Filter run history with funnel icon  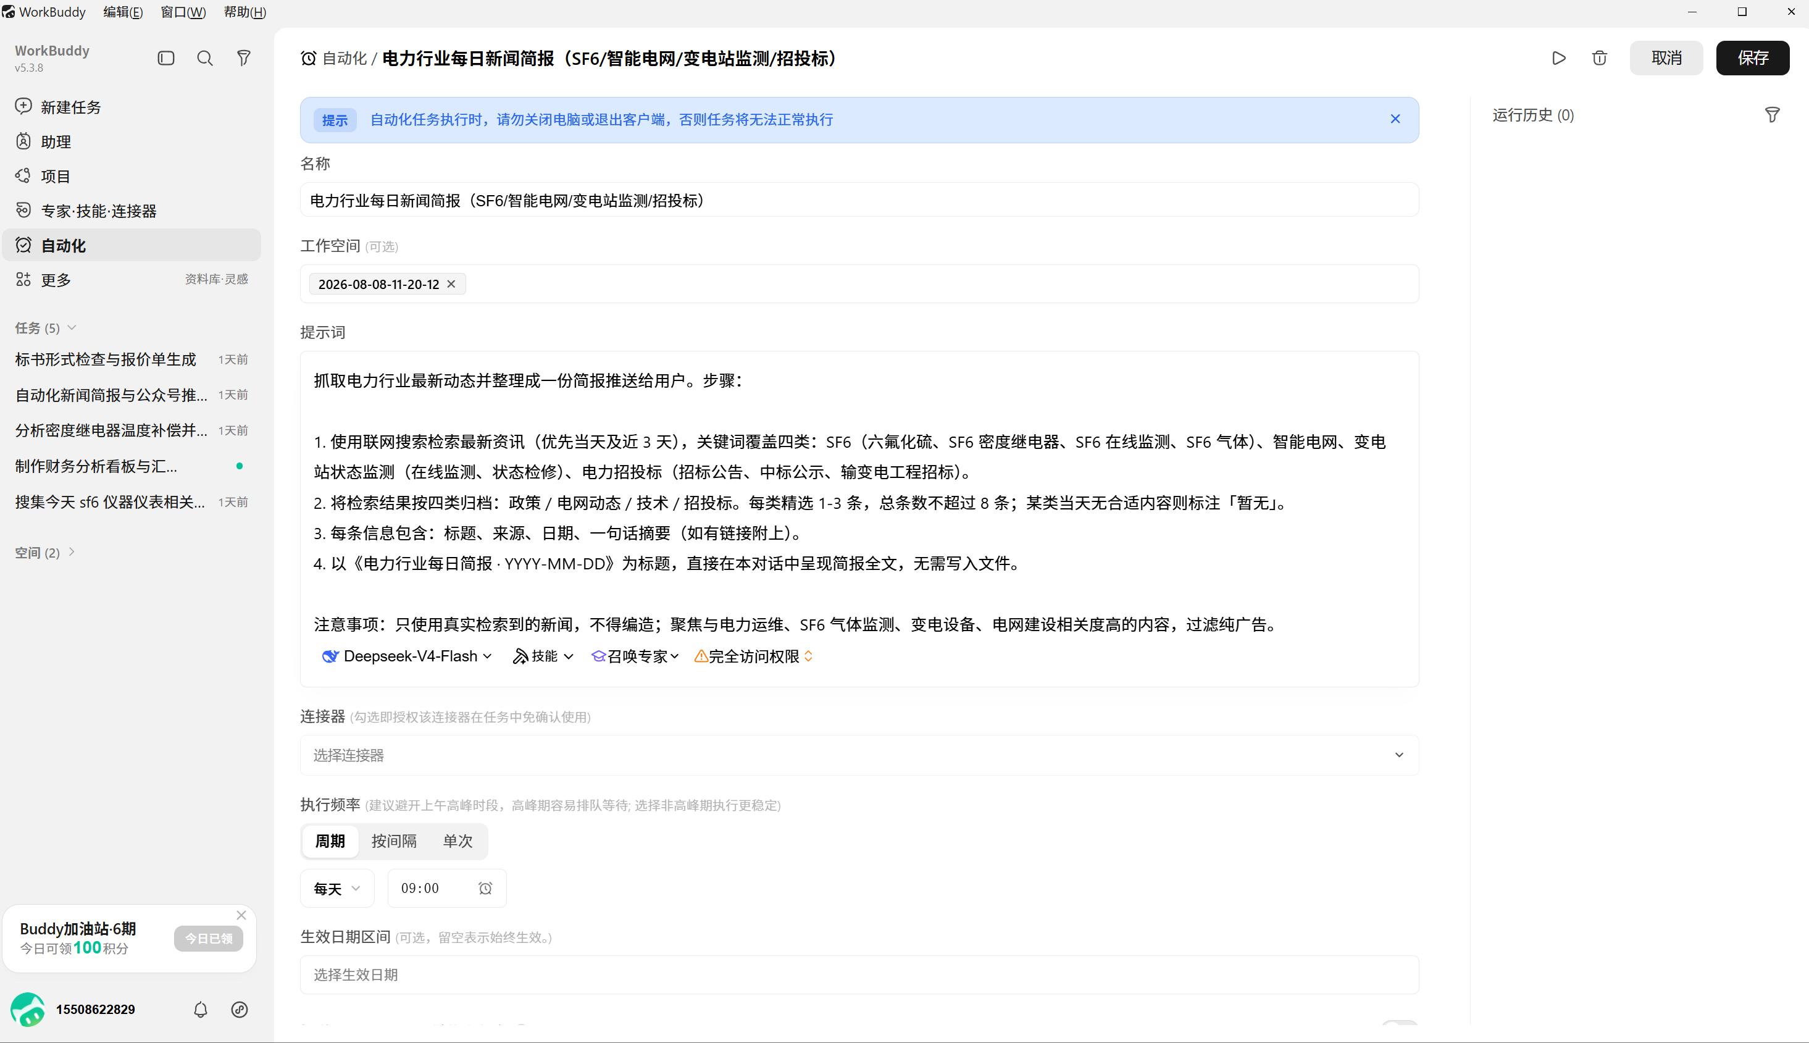(x=1772, y=115)
